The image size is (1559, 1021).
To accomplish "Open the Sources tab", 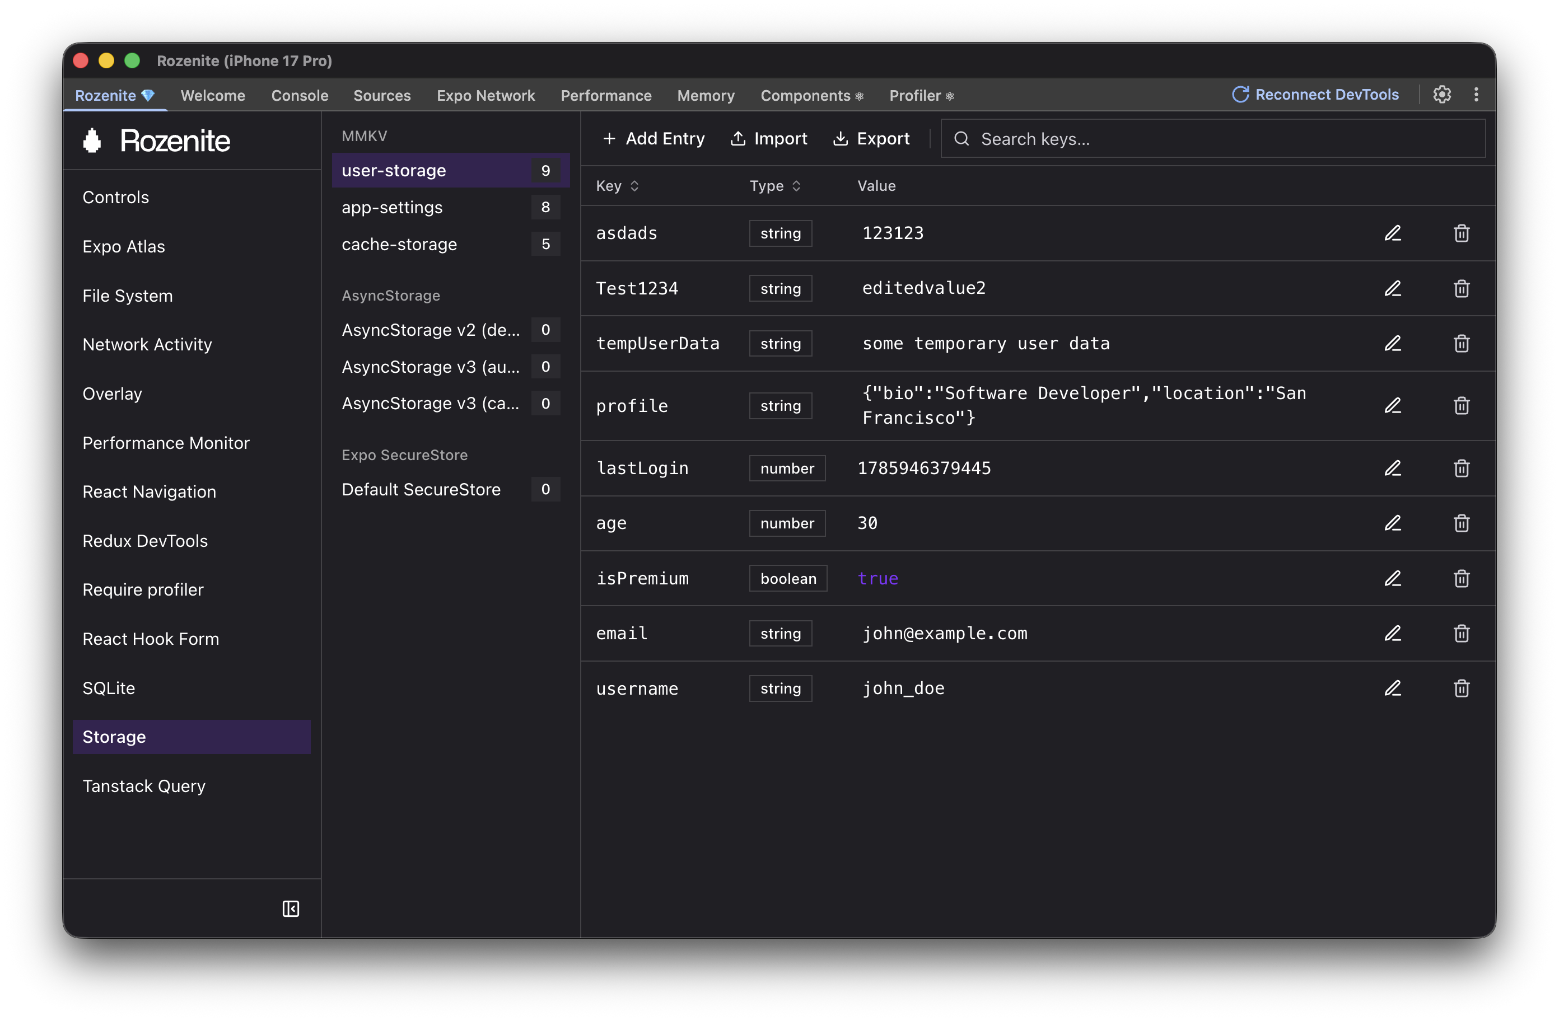I will pyautogui.click(x=382, y=96).
